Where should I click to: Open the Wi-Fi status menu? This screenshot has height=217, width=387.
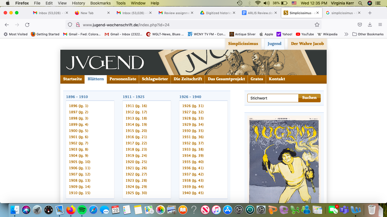pos(258,3)
